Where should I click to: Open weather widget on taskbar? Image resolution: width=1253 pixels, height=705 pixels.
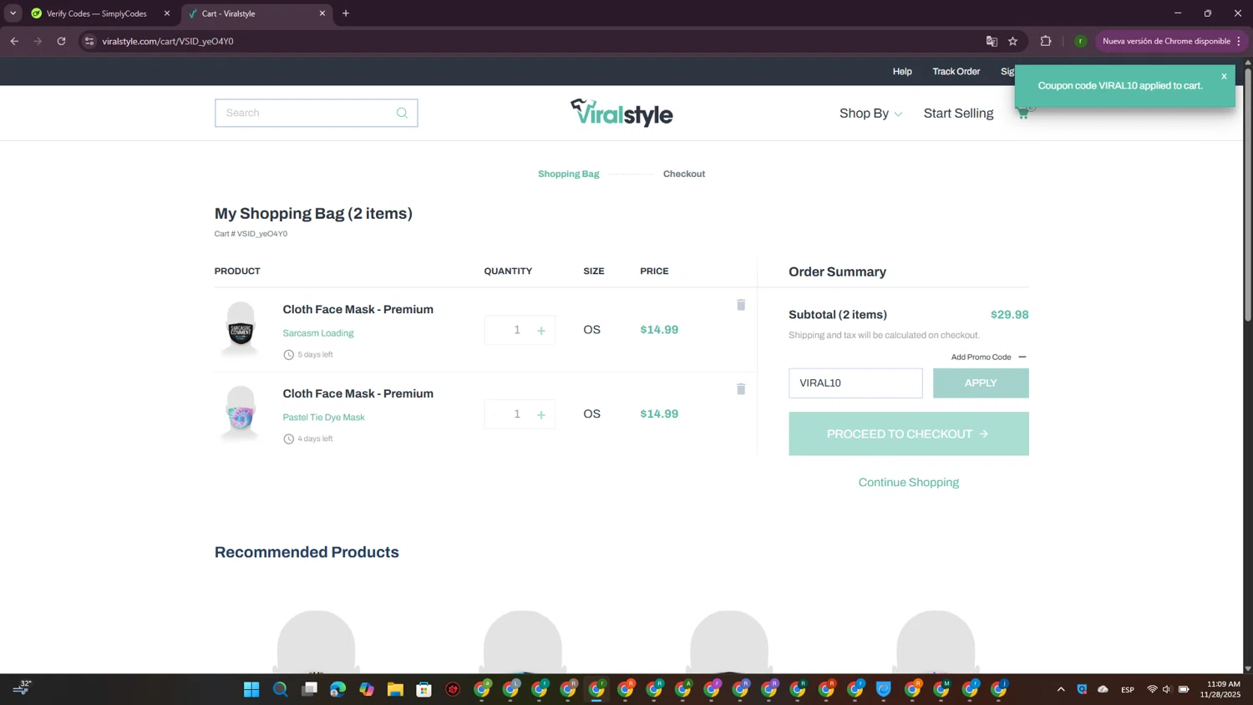click(x=22, y=687)
